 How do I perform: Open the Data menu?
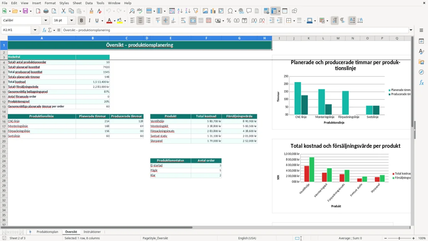[x=89, y=3]
